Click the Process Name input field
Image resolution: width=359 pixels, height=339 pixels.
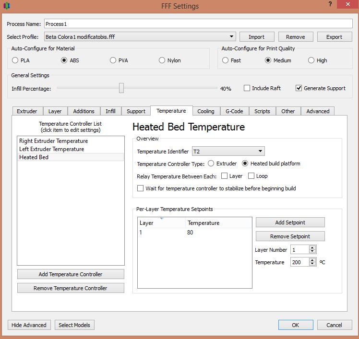[x=198, y=24]
